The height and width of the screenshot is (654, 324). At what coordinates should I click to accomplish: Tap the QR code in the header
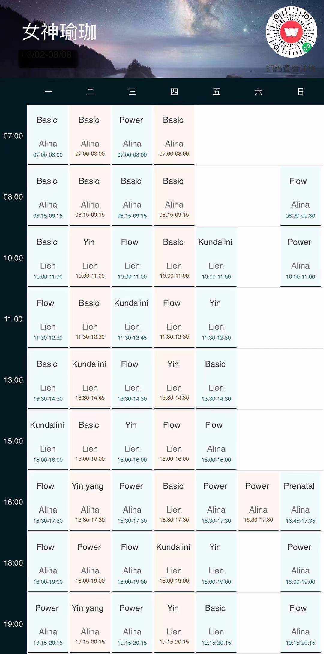pos(291,32)
